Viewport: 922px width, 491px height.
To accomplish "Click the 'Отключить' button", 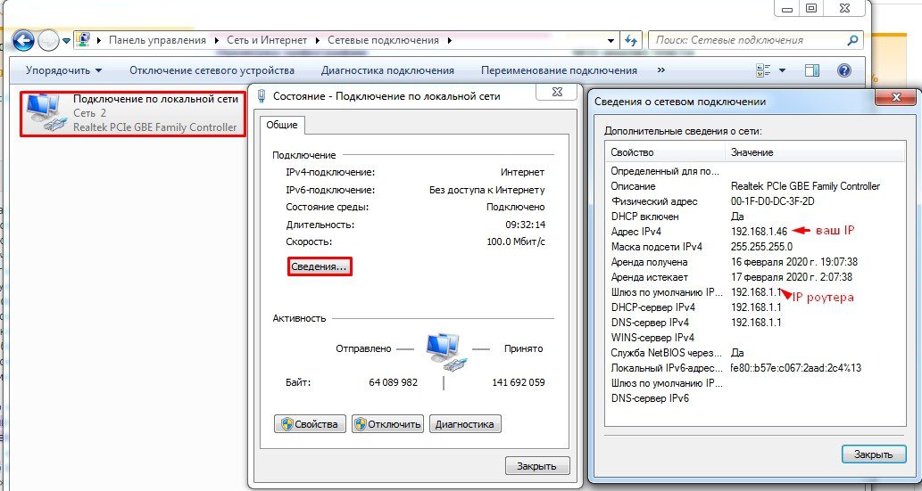I will click(387, 424).
